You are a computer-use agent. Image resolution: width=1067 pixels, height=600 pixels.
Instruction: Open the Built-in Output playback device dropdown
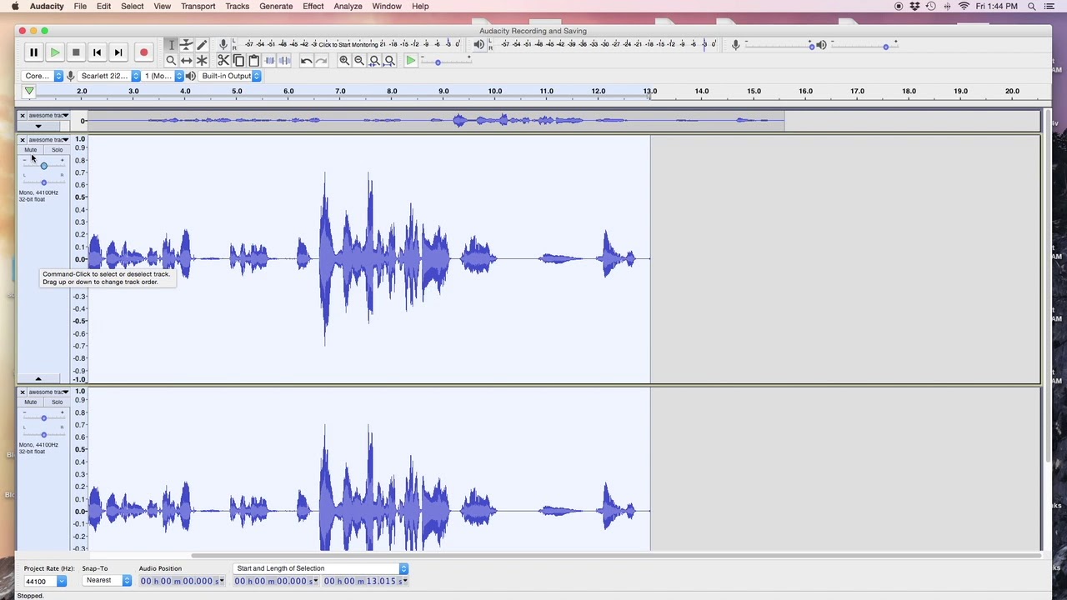(x=230, y=76)
